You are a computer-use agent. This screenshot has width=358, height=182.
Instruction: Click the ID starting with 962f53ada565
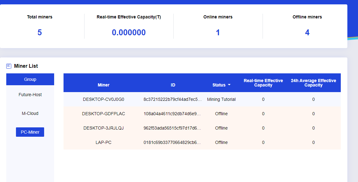click(x=173, y=128)
